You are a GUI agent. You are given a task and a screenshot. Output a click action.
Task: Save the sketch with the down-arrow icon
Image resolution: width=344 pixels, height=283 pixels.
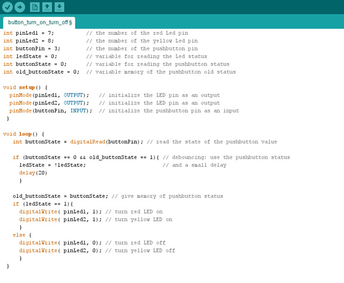(59, 7)
